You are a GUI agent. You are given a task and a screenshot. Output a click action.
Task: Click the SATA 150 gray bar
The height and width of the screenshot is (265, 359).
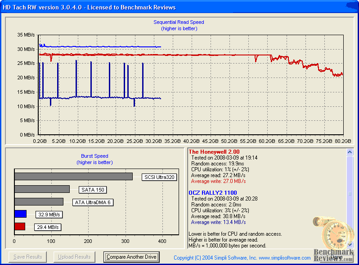(42, 189)
